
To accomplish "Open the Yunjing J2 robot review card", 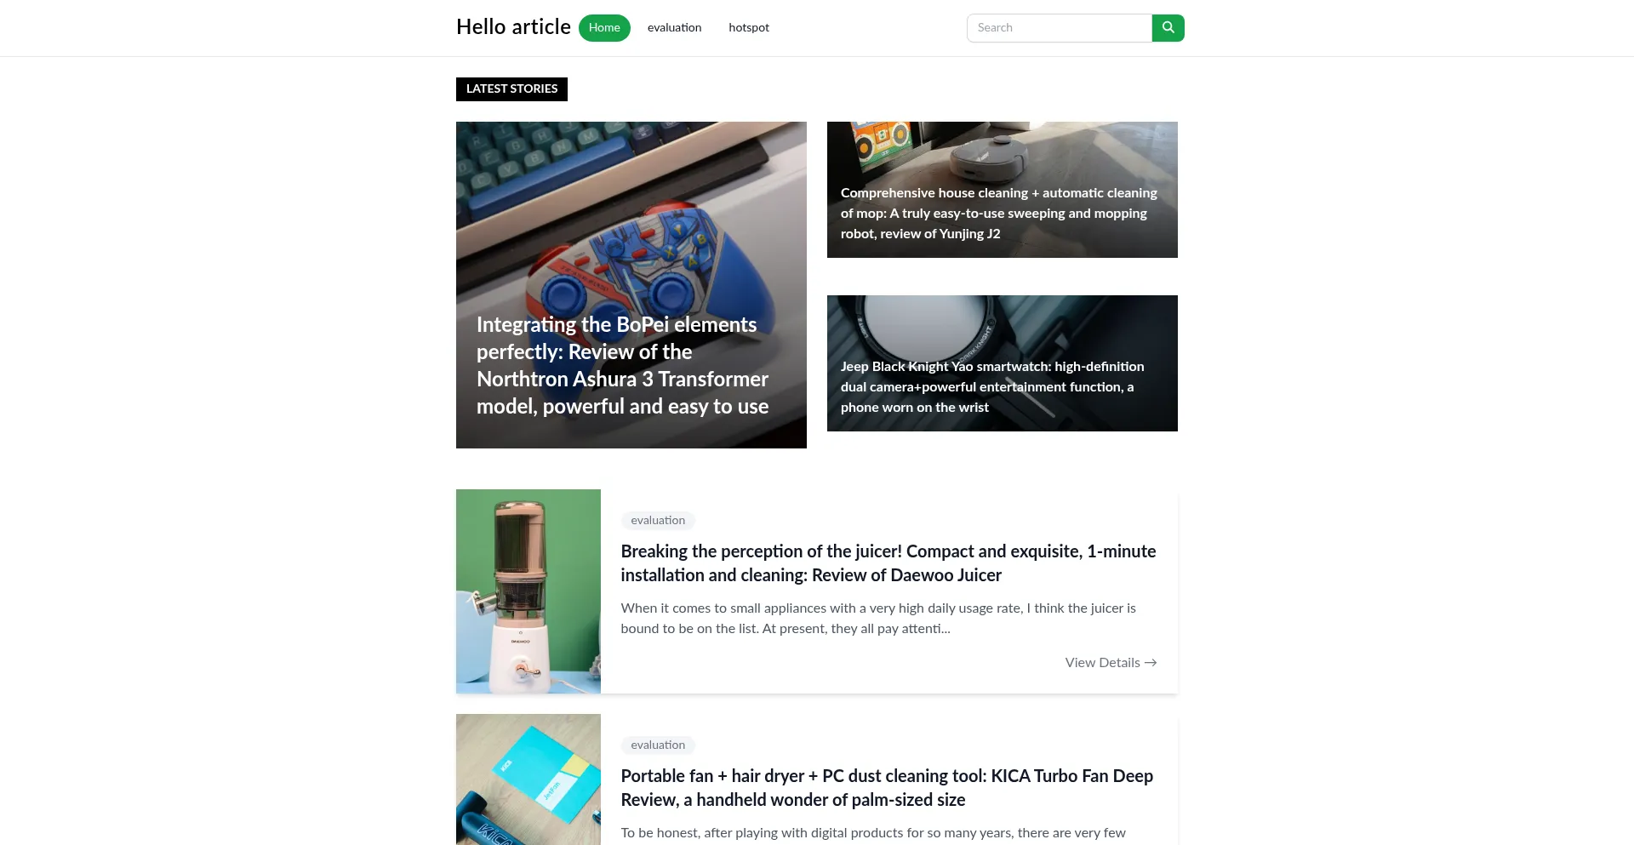I will click(1003, 190).
